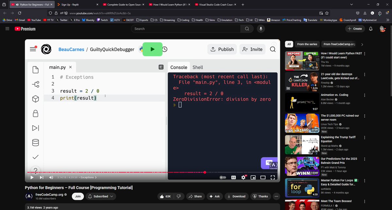Download the video
The height and width of the screenshot is (210, 392).
tap(236, 196)
